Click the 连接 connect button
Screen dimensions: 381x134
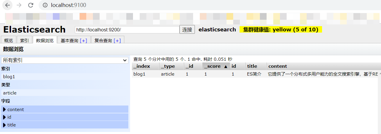point(187,30)
